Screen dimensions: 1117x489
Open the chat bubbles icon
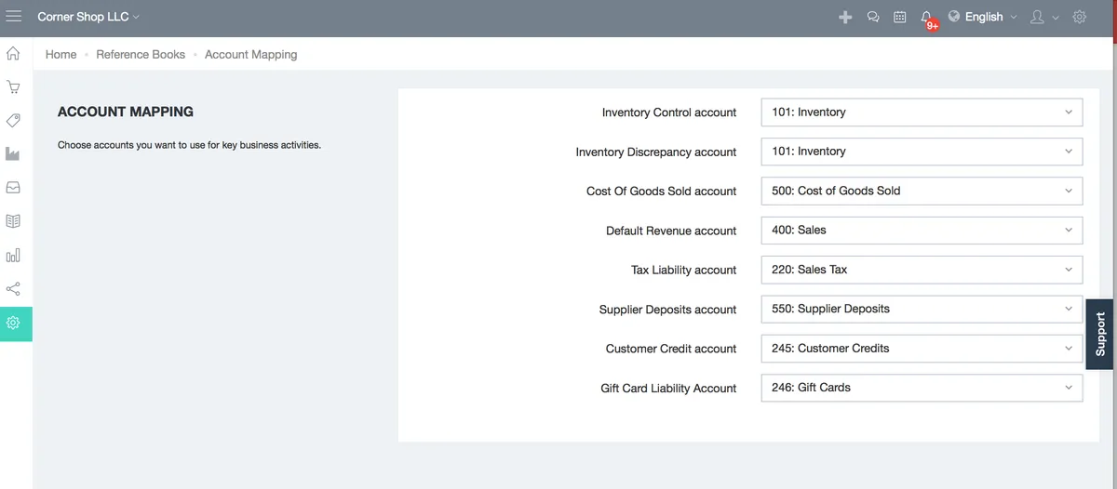tap(873, 17)
